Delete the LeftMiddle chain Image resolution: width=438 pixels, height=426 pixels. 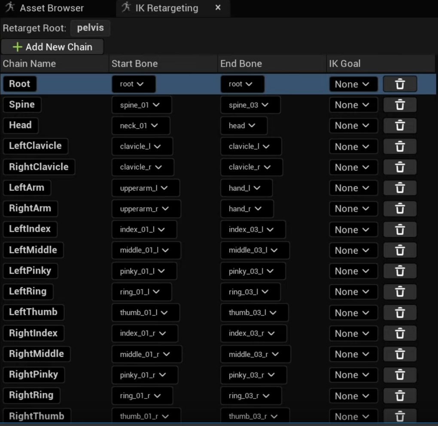pos(400,250)
